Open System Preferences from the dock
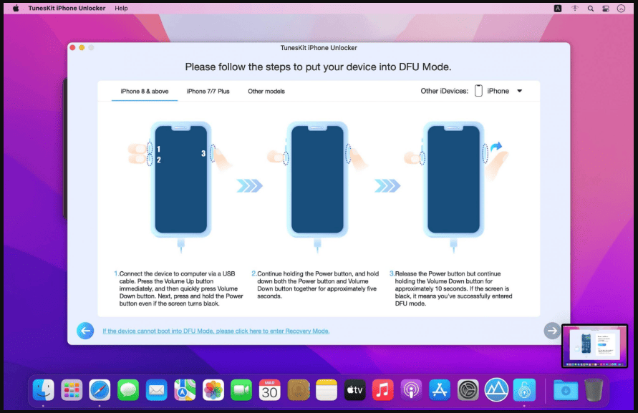The height and width of the screenshot is (413, 638). click(x=468, y=390)
